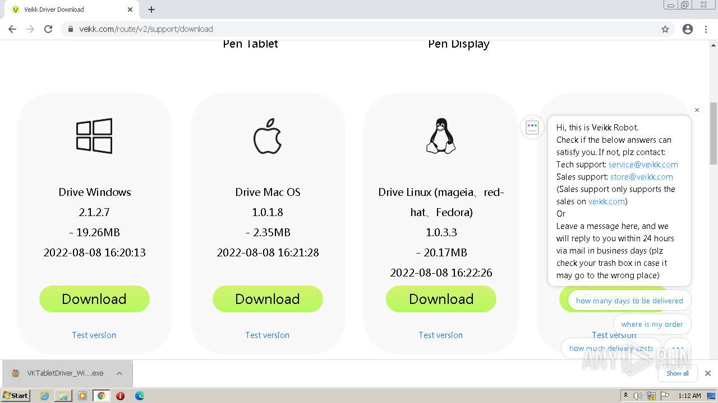Download the Linux driver 1.0.3.3
Screen dimensions: 718x403
click(441, 299)
